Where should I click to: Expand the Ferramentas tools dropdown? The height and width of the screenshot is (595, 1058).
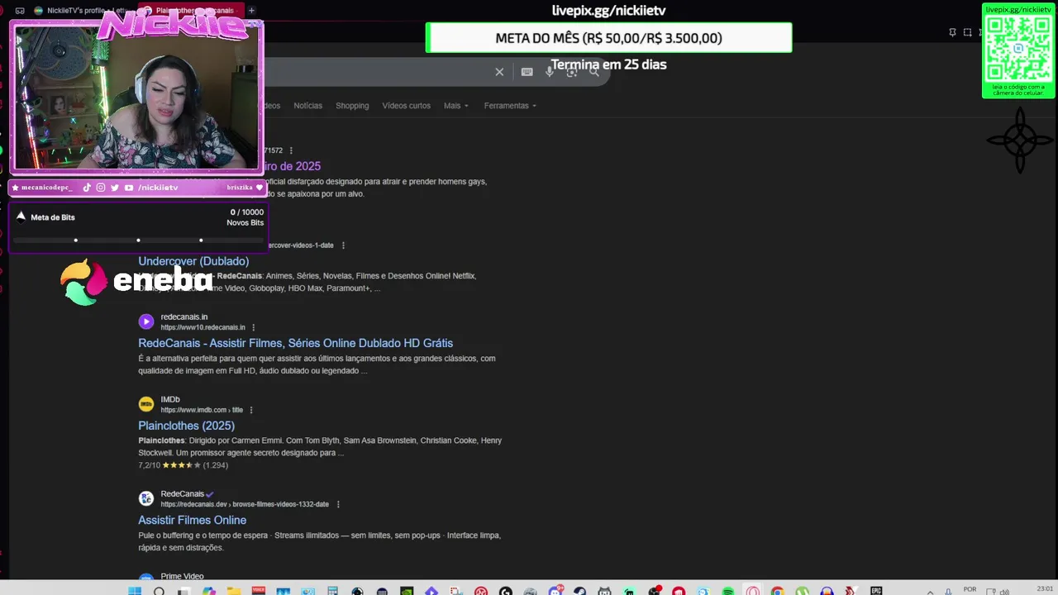510,106
